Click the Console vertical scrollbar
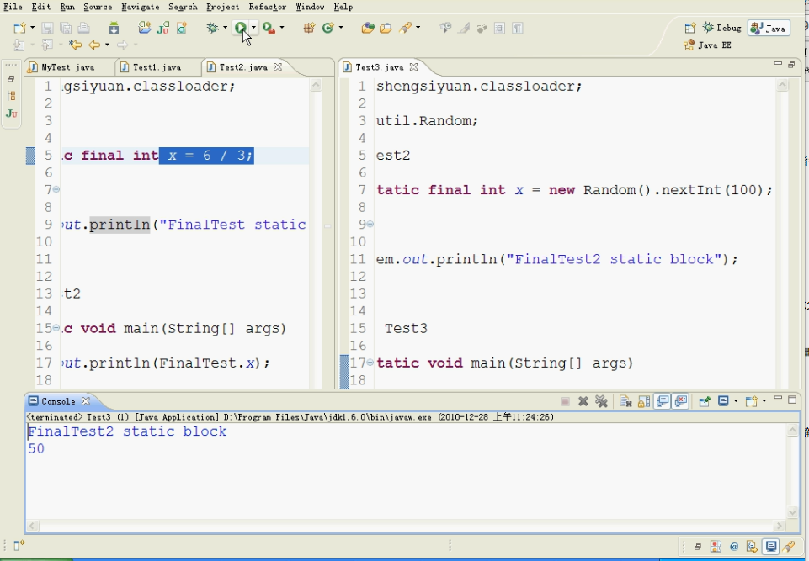The height and width of the screenshot is (561, 809). point(792,471)
